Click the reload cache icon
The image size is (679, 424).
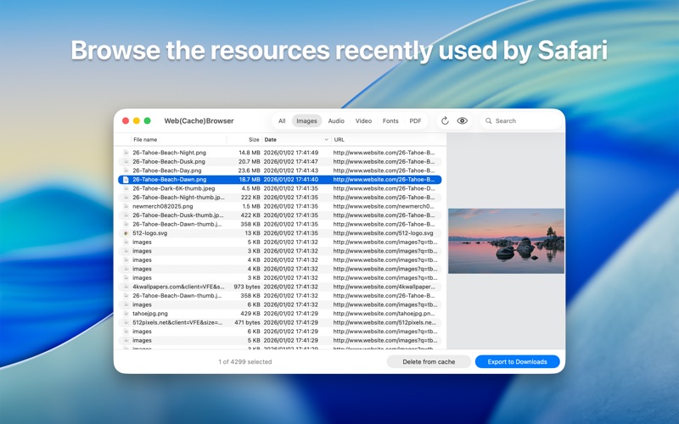tap(445, 120)
